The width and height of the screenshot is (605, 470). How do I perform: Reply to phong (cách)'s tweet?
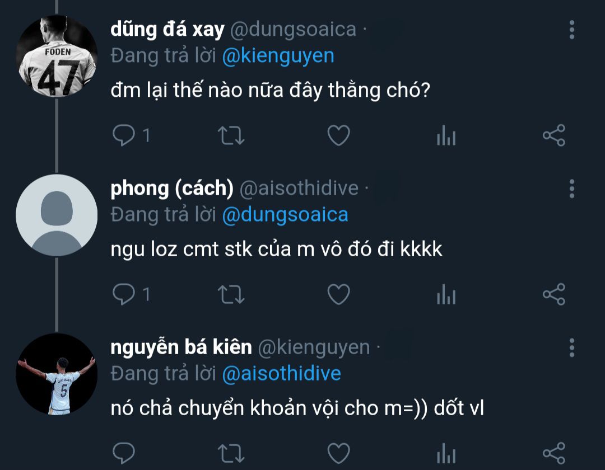(x=123, y=294)
